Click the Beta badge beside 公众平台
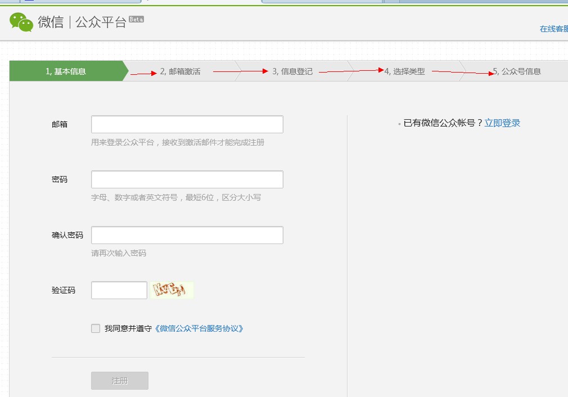This screenshot has width=568, height=397. click(136, 19)
